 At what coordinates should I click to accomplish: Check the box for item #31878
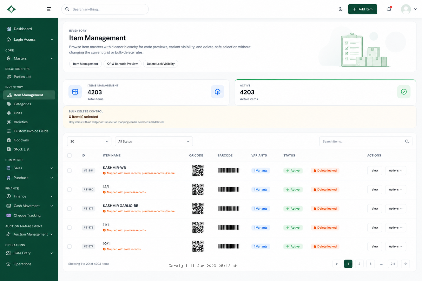(69, 228)
